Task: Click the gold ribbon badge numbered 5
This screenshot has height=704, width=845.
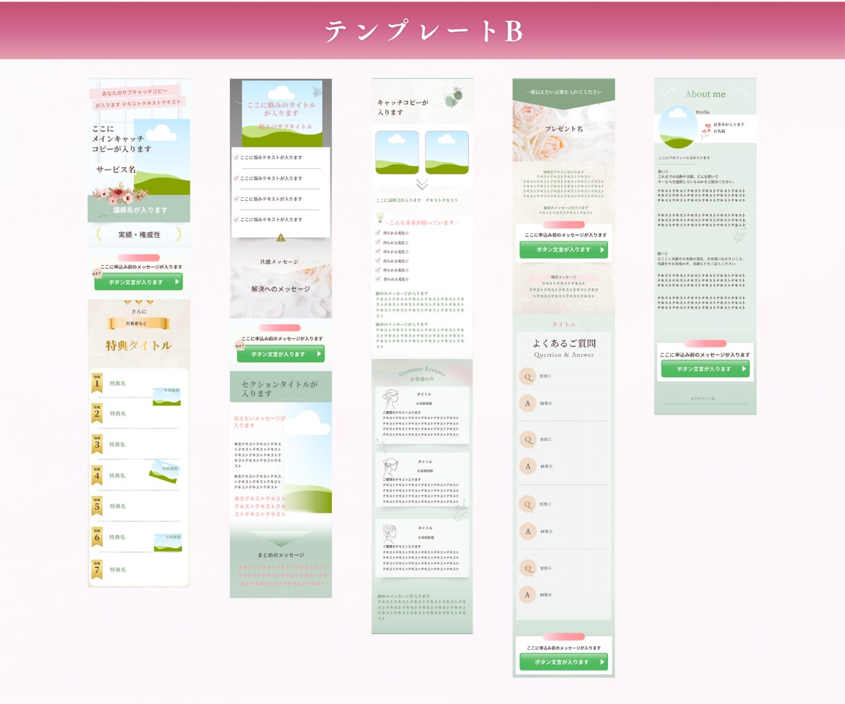Action: (x=97, y=506)
